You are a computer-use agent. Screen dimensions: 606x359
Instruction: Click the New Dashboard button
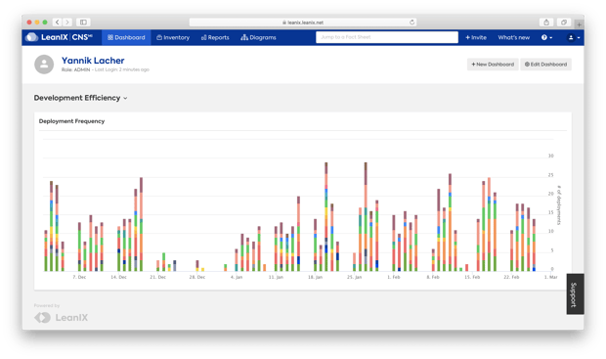493,65
